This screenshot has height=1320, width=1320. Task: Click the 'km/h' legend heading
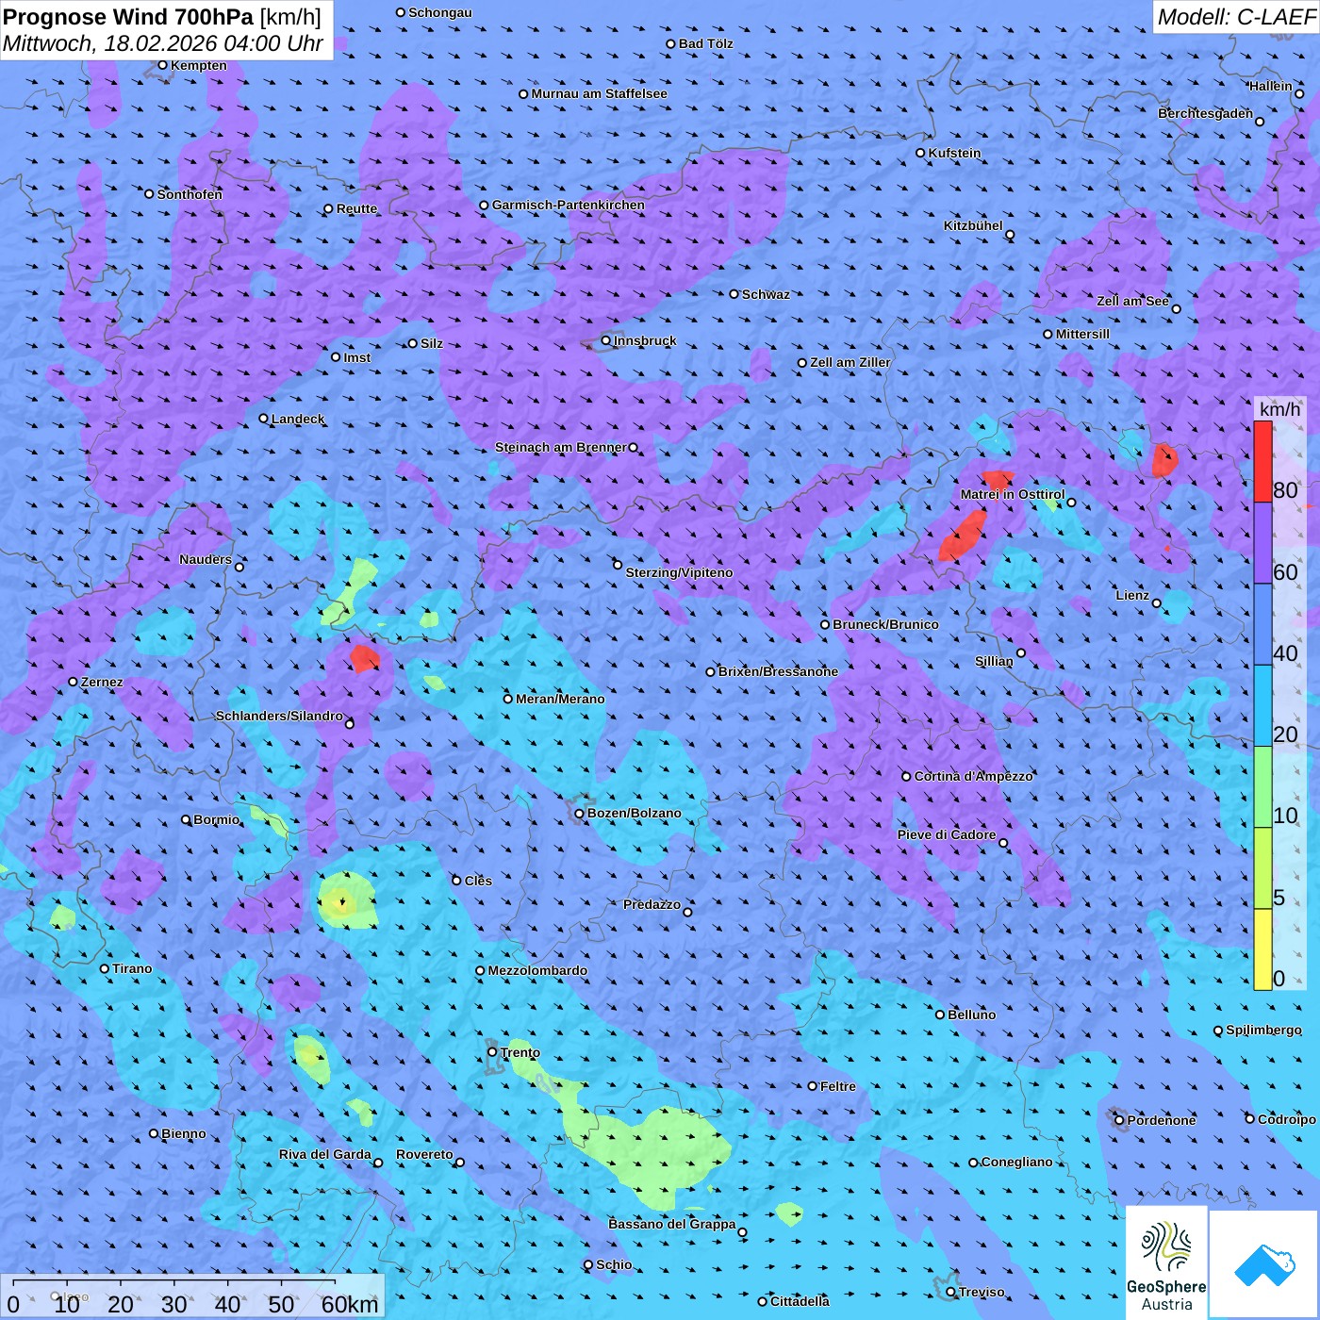coord(1279,408)
